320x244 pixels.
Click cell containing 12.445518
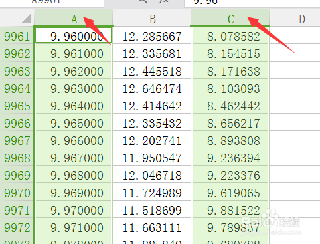click(152, 70)
